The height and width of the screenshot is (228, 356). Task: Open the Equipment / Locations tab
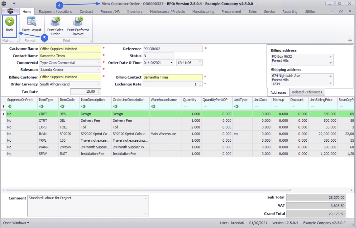point(55,12)
